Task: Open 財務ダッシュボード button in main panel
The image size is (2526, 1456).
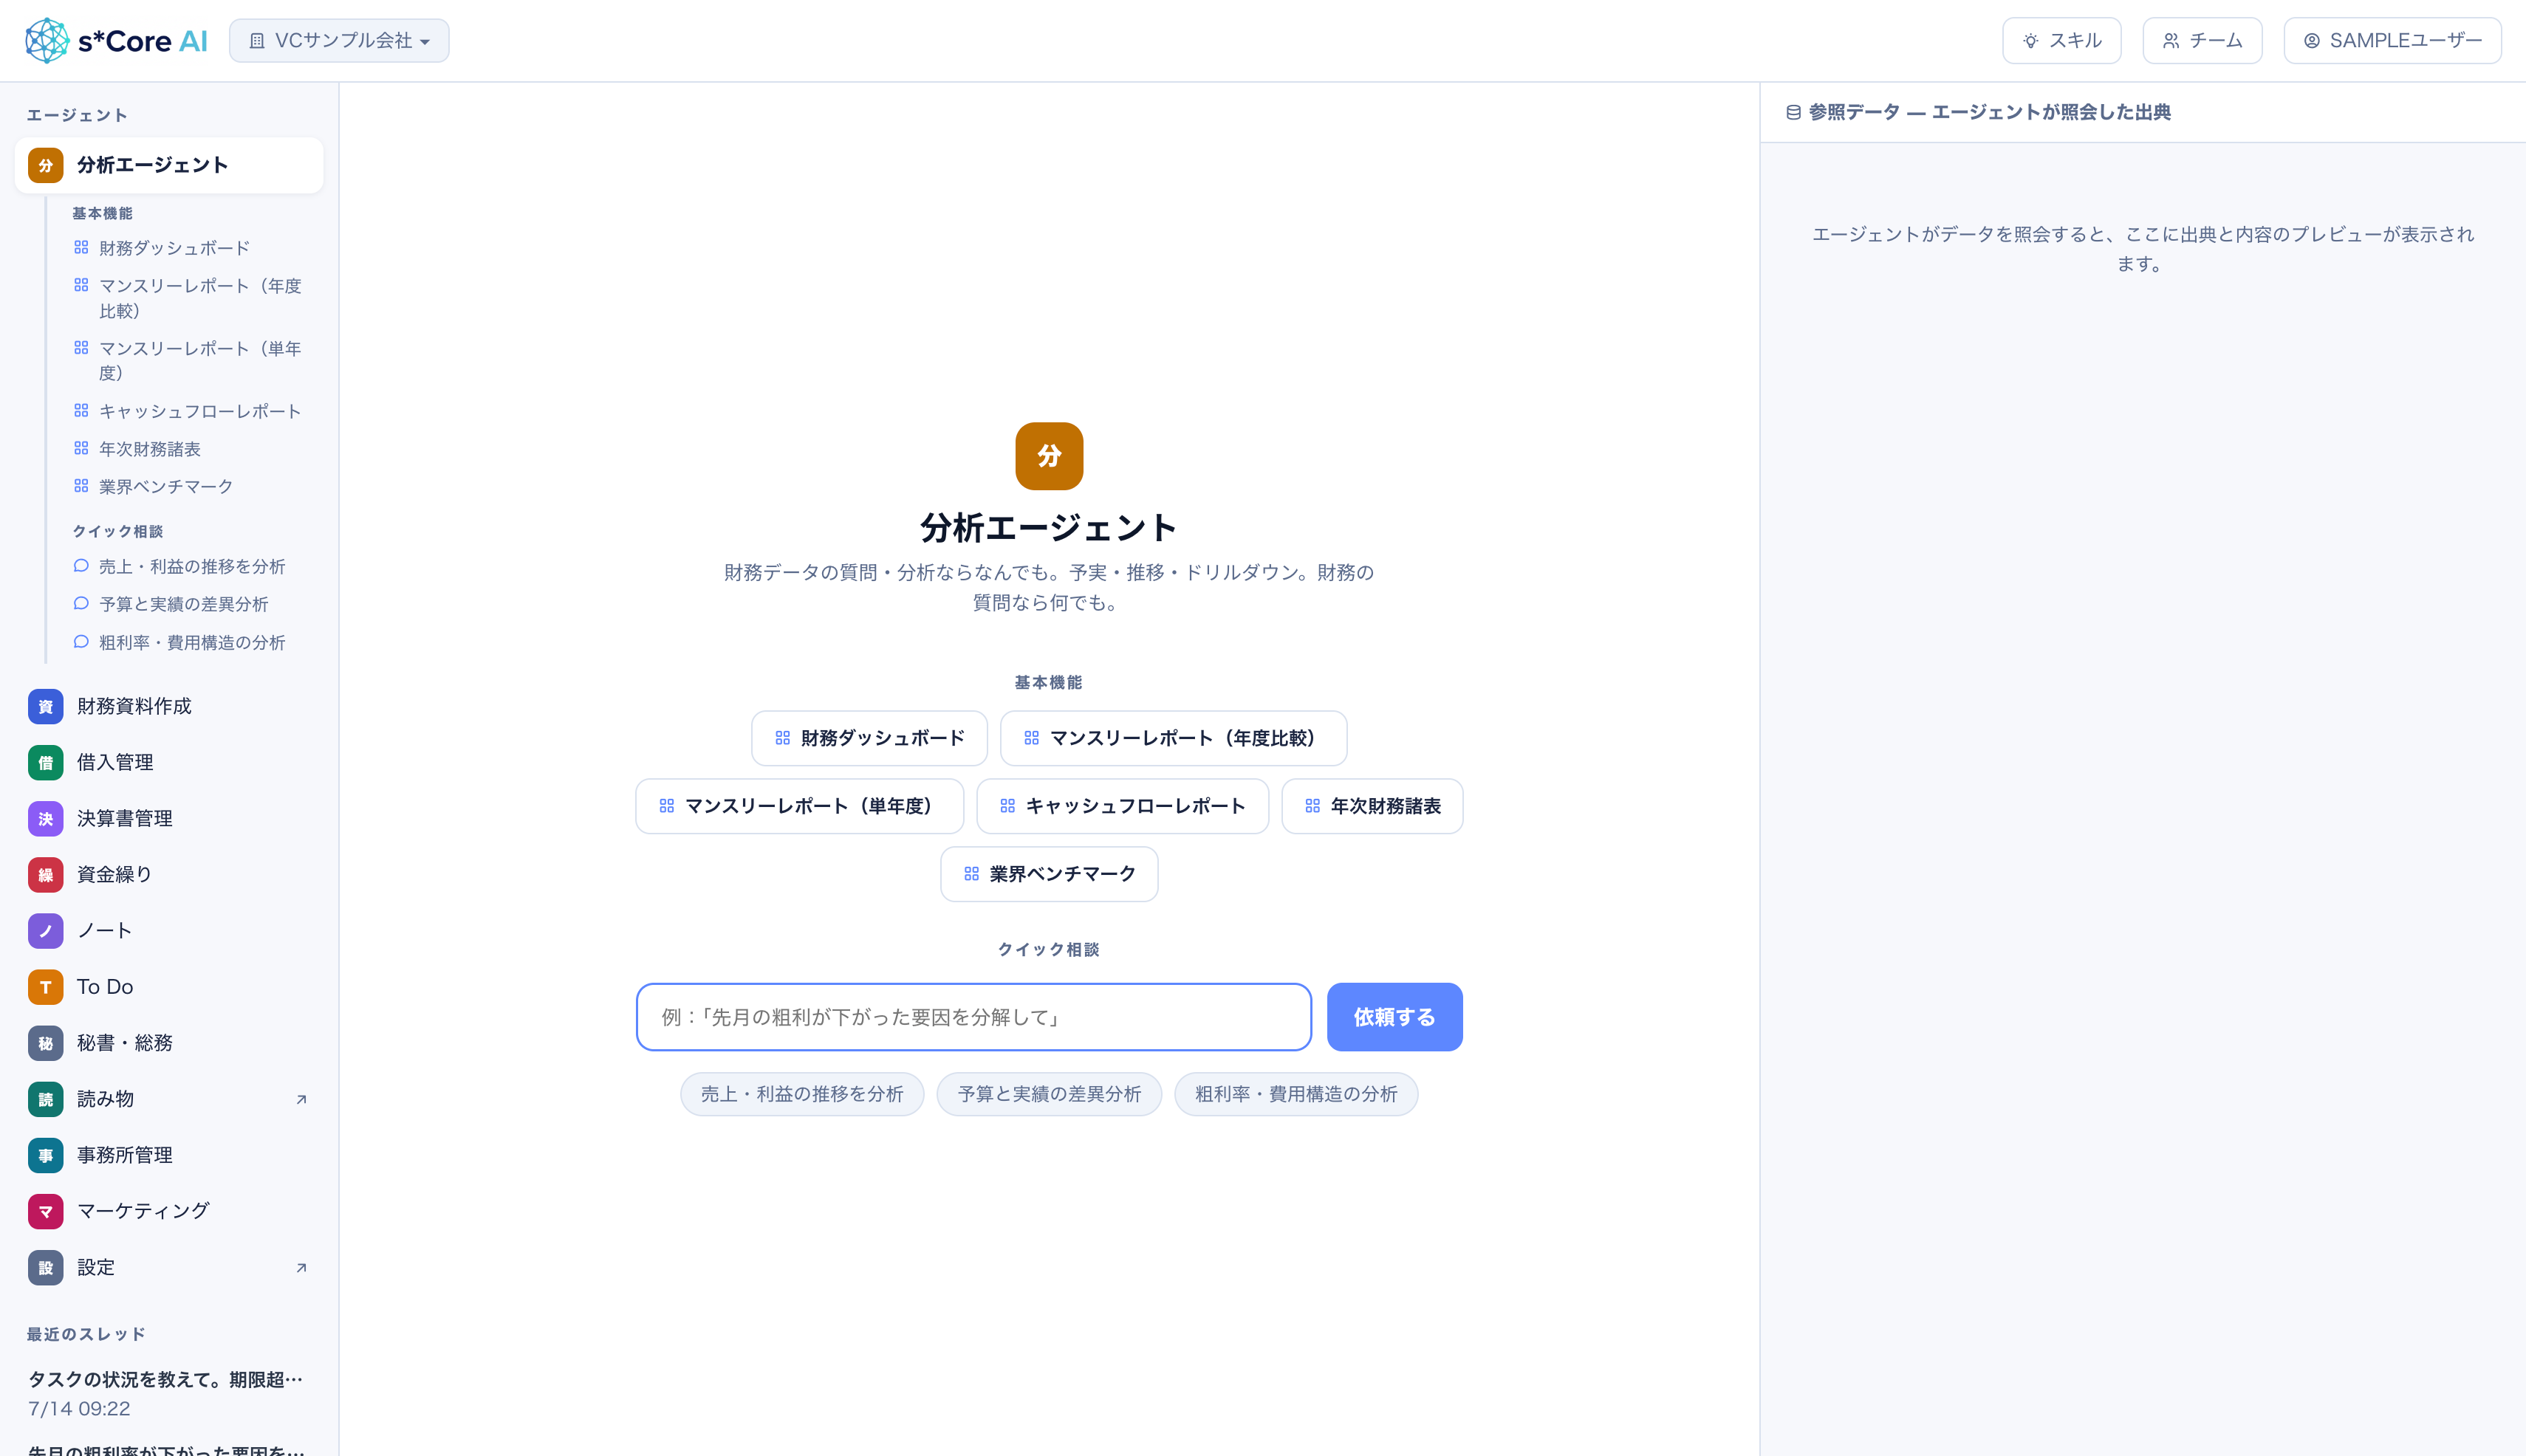Action: tap(869, 738)
